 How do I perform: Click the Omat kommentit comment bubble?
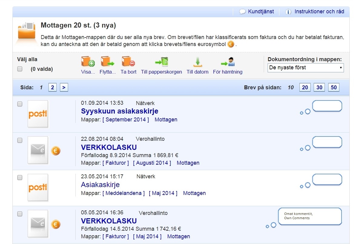[x=310, y=216]
